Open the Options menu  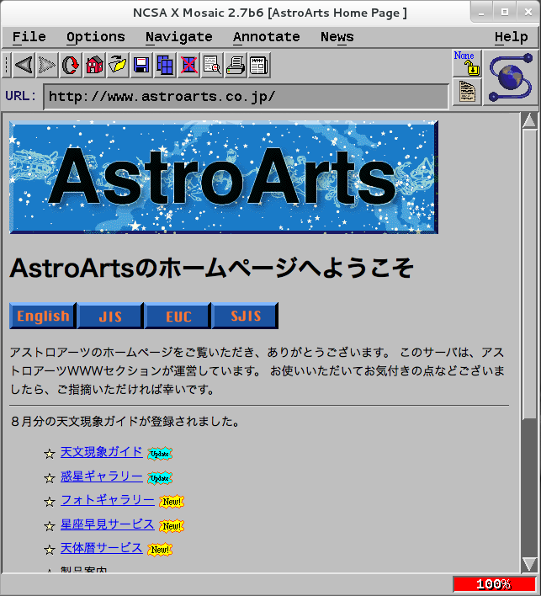point(96,37)
